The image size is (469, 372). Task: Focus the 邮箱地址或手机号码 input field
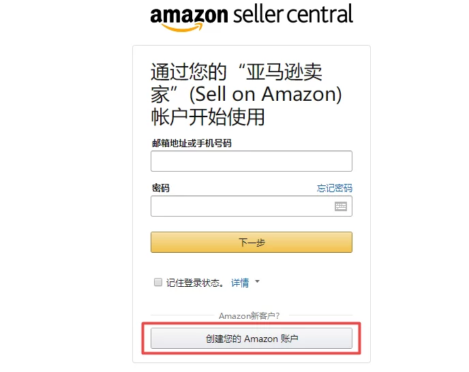251,161
